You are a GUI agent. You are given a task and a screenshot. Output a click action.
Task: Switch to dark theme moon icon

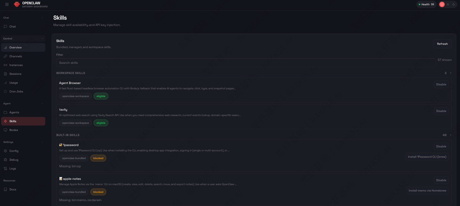pos(454,4)
